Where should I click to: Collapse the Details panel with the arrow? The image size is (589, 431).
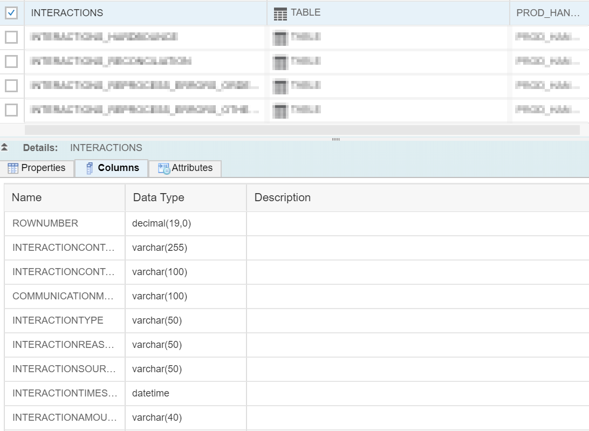click(5, 147)
